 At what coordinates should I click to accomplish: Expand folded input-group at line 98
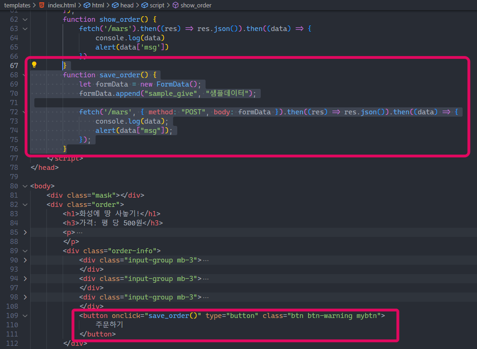pos(25,297)
